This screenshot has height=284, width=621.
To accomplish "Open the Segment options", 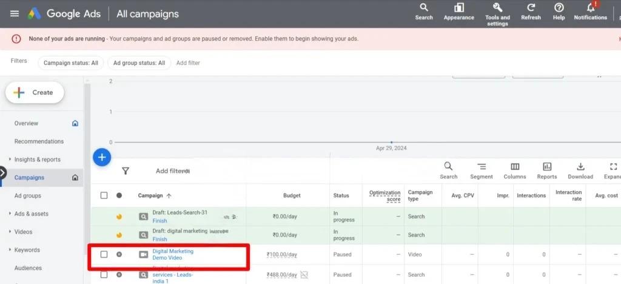I will tap(481, 171).
